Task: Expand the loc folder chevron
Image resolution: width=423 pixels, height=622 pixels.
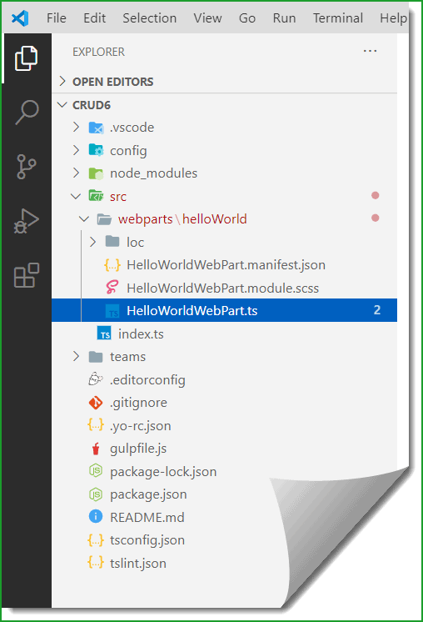Action: (x=92, y=242)
